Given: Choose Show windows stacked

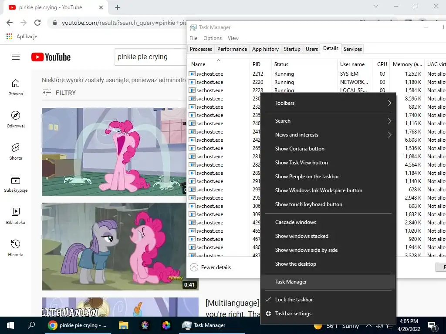Looking at the screenshot, I should click(328, 236).
